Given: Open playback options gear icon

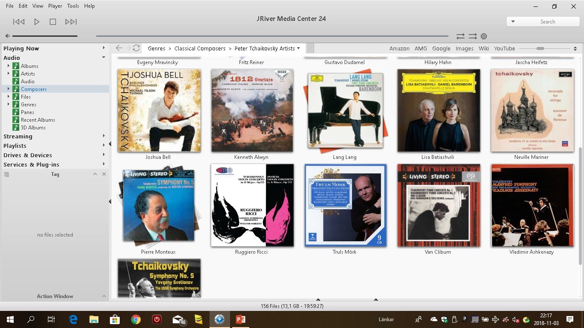Looking at the screenshot, I should (484, 36).
